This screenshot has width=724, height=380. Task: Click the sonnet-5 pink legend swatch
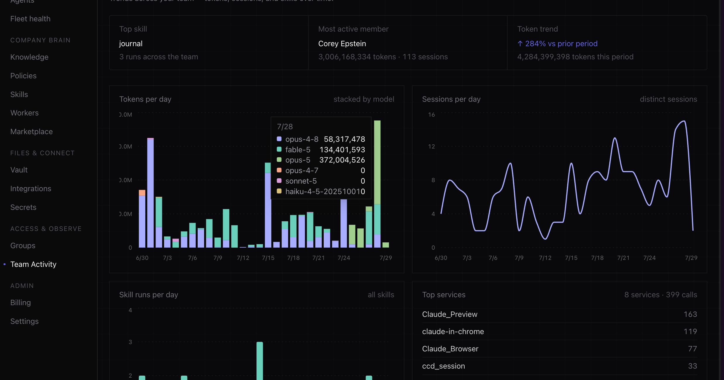tap(279, 181)
